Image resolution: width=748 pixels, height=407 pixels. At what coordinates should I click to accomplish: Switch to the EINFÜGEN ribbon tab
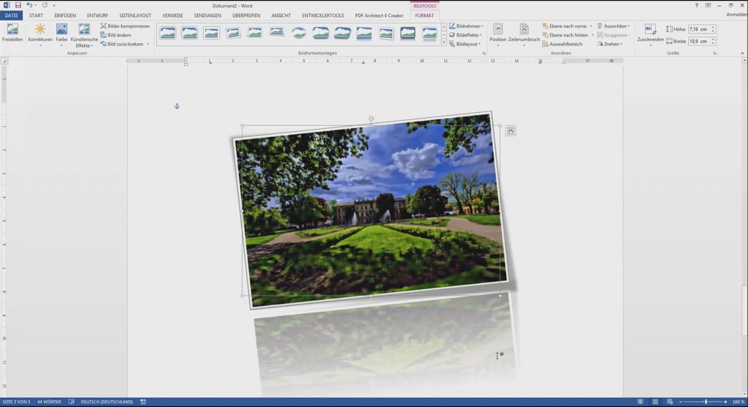coord(65,15)
